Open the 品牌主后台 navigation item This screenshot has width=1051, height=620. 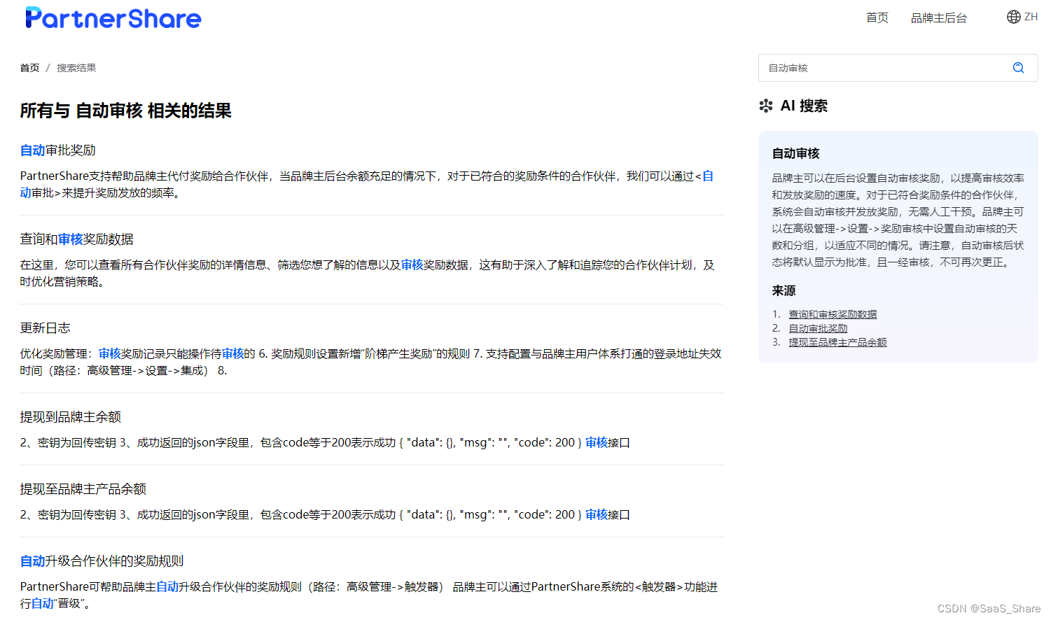pos(939,18)
